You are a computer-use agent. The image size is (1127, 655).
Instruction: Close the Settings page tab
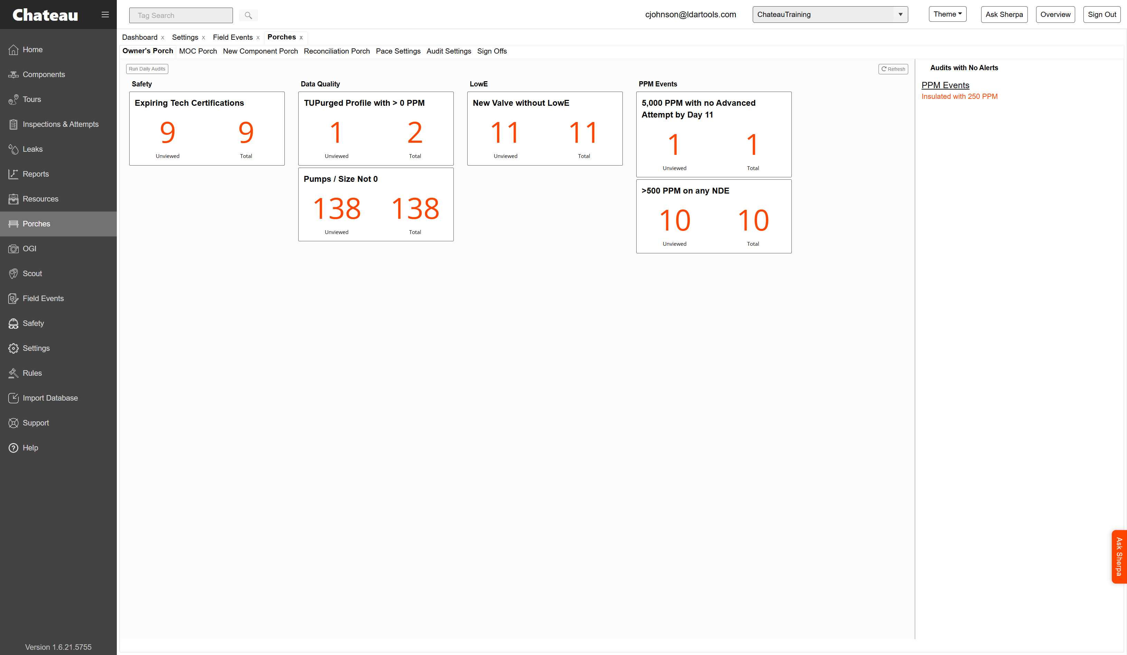point(204,38)
